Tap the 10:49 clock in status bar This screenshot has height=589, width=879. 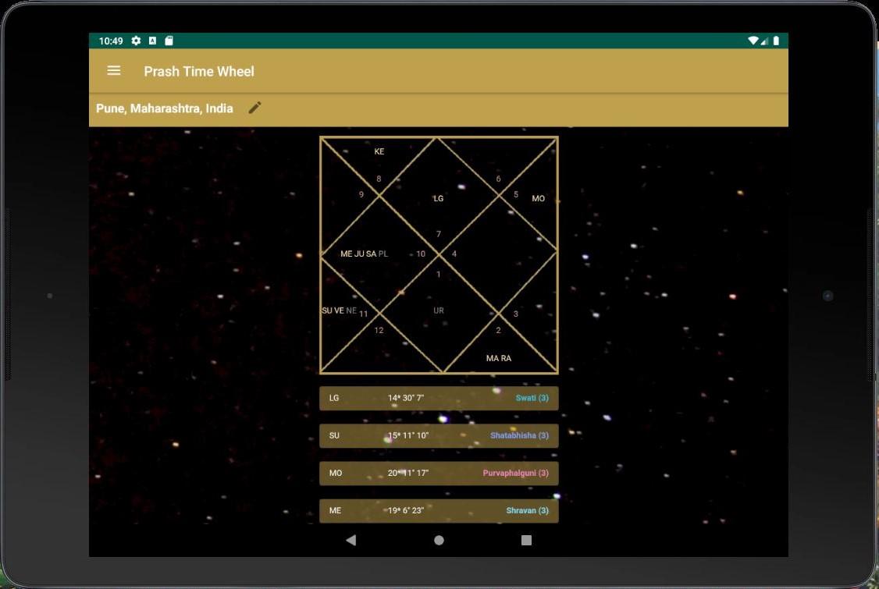[110, 41]
